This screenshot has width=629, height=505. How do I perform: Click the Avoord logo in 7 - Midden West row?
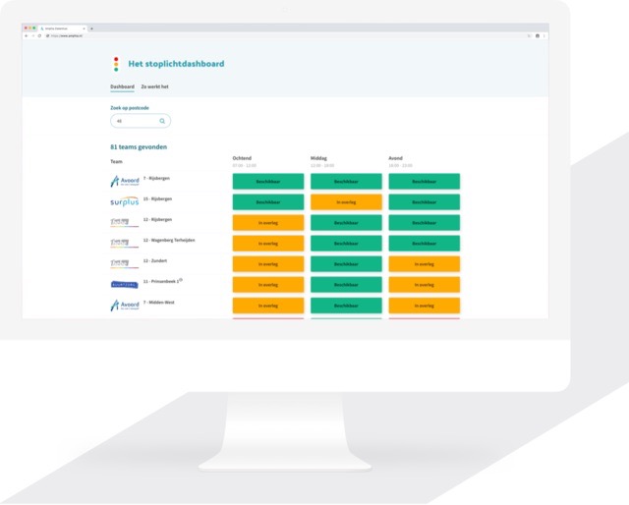[125, 306]
